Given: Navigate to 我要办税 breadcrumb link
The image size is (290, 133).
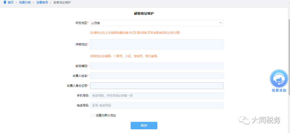Looking at the screenshot, I should tap(25, 3).
